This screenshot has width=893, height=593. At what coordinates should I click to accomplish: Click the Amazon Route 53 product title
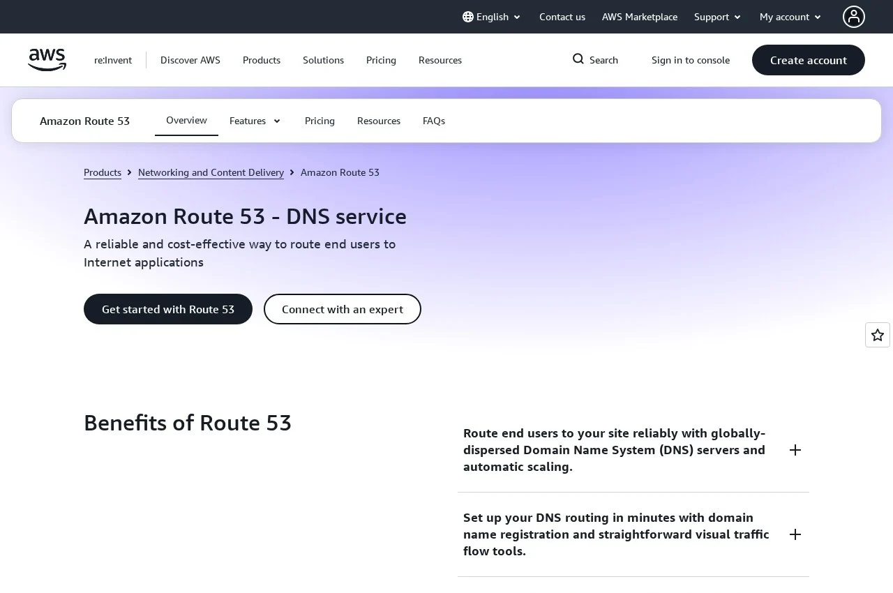84,121
